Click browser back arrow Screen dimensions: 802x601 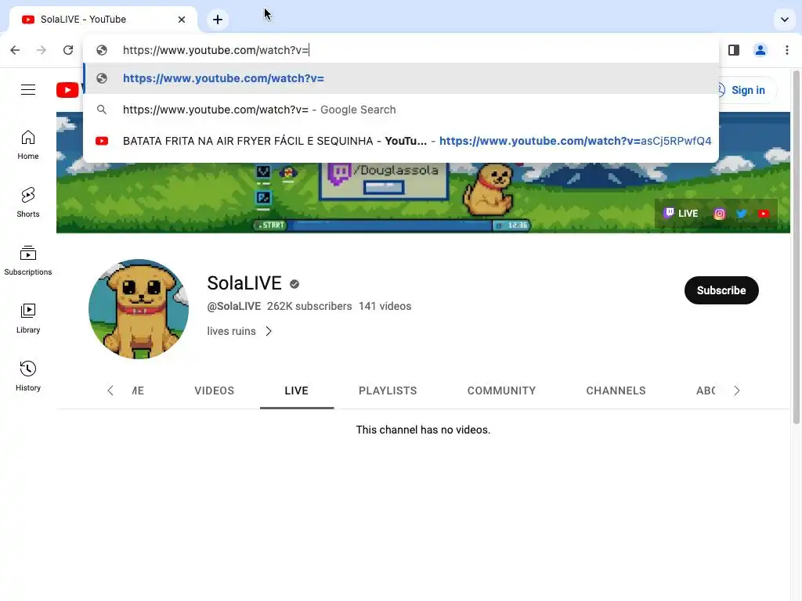click(x=15, y=50)
